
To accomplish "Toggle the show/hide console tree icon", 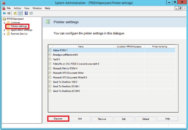I will 20,13.
